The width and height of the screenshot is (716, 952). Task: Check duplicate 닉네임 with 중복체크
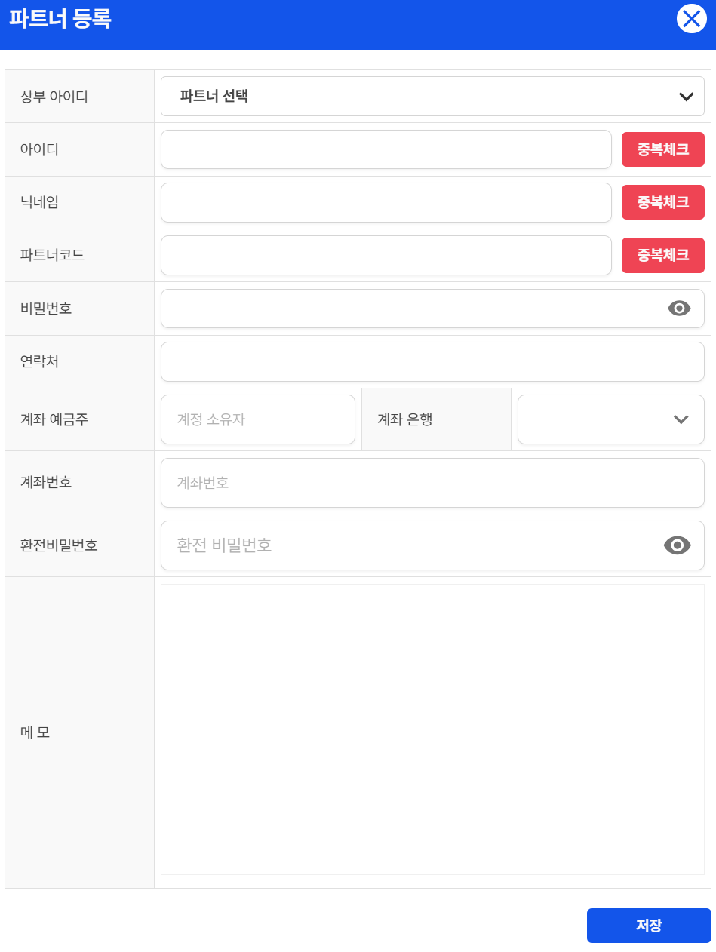[x=662, y=202]
